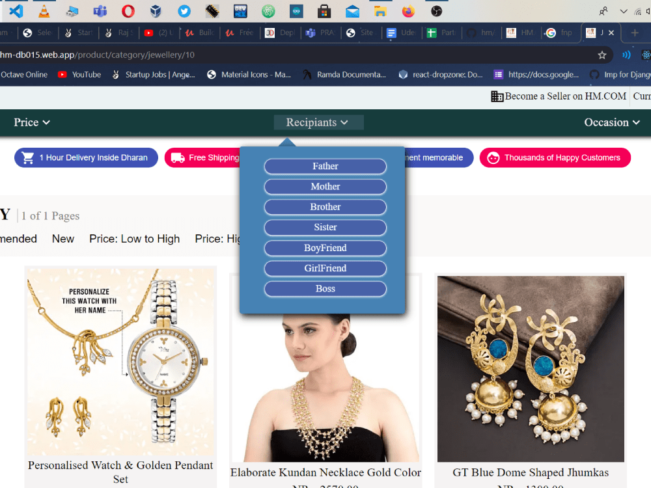This screenshot has width=651, height=488.
Task: Click the truck icon in Free Shipping badge
Action: tap(178, 157)
